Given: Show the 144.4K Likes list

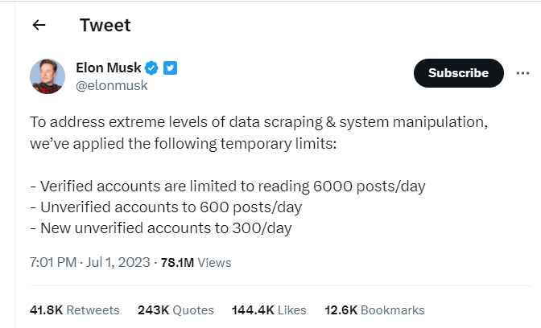Looking at the screenshot, I should [269, 310].
